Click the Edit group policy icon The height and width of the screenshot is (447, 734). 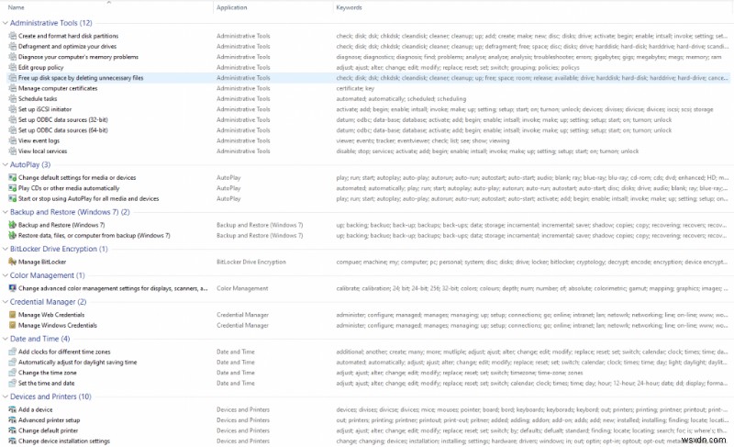coord(13,67)
